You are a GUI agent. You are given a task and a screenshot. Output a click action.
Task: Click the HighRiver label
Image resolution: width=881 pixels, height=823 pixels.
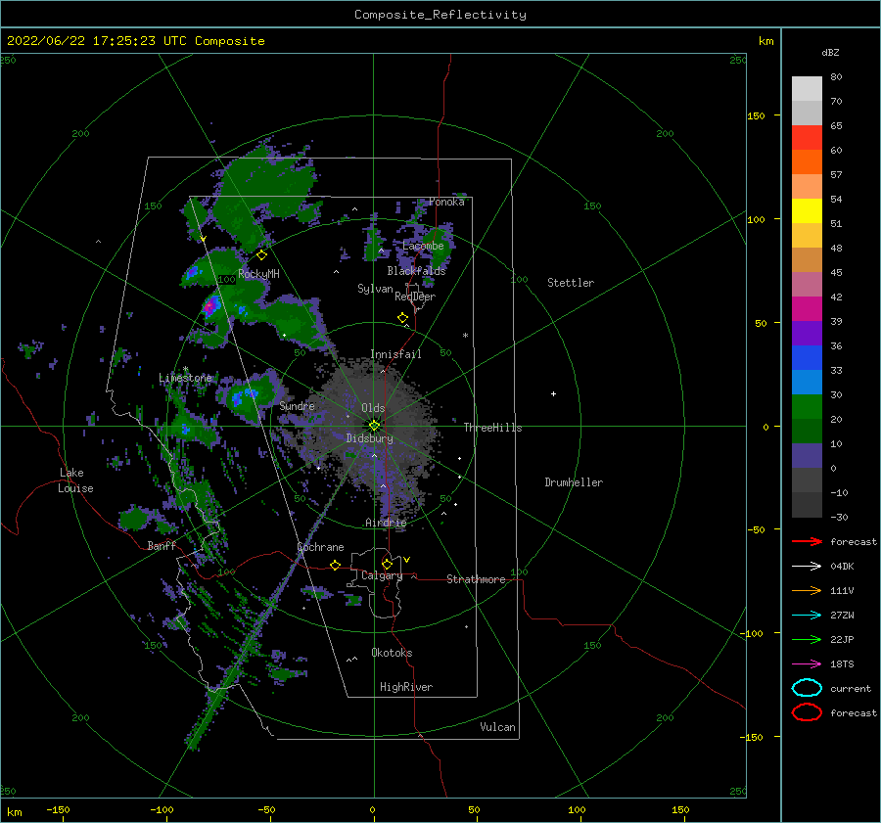[406, 687]
